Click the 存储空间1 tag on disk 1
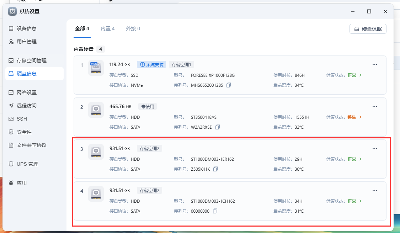 tap(181, 65)
